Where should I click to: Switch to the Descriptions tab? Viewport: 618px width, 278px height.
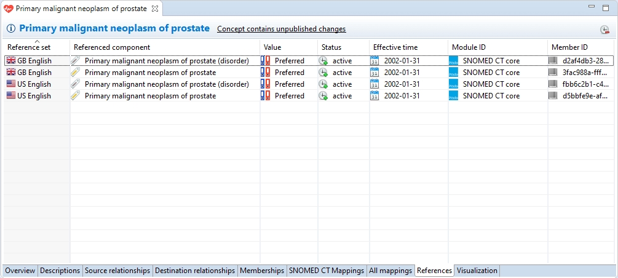pyautogui.click(x=60, y=271)
